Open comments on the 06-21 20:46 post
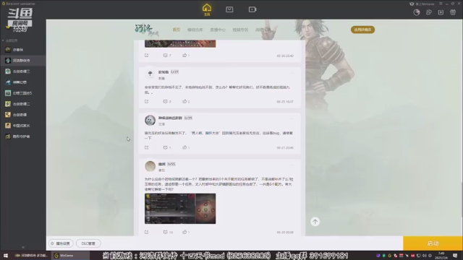The width and height of the screenshot is (463, 260). point(167,147)
